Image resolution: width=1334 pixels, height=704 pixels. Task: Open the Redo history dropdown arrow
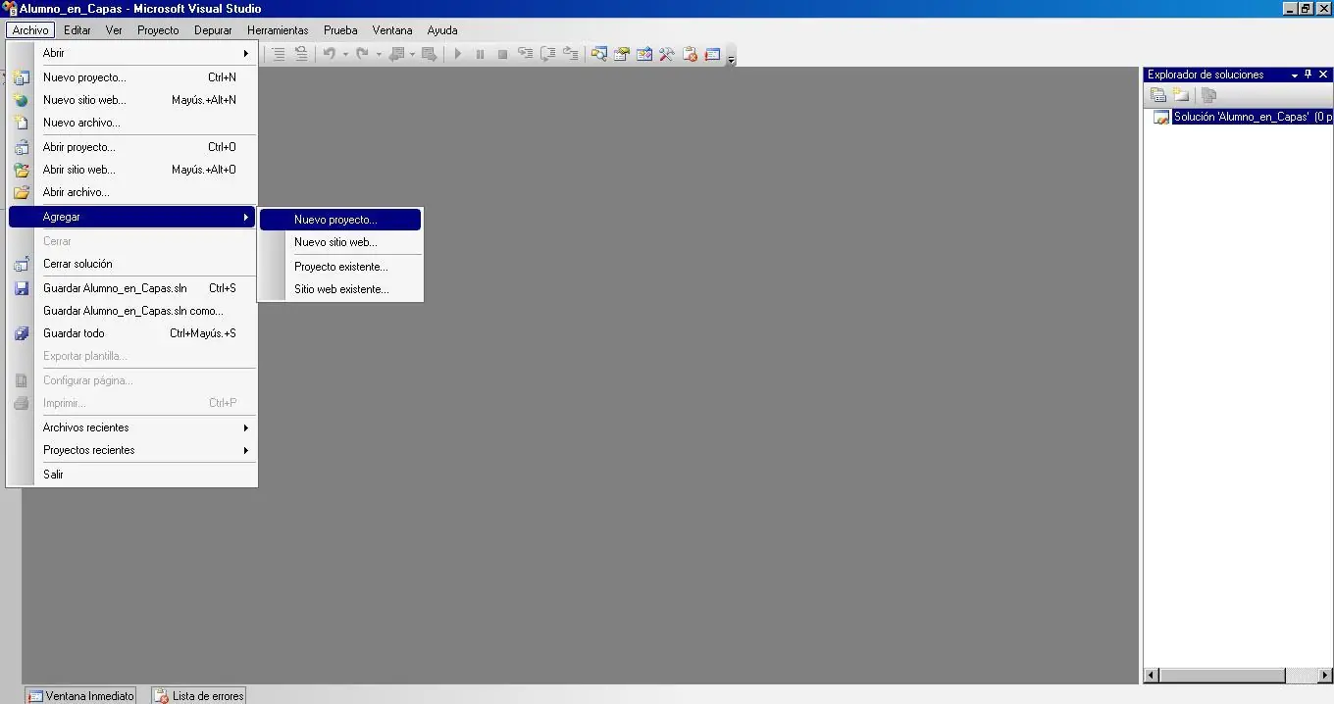(379, 55)
